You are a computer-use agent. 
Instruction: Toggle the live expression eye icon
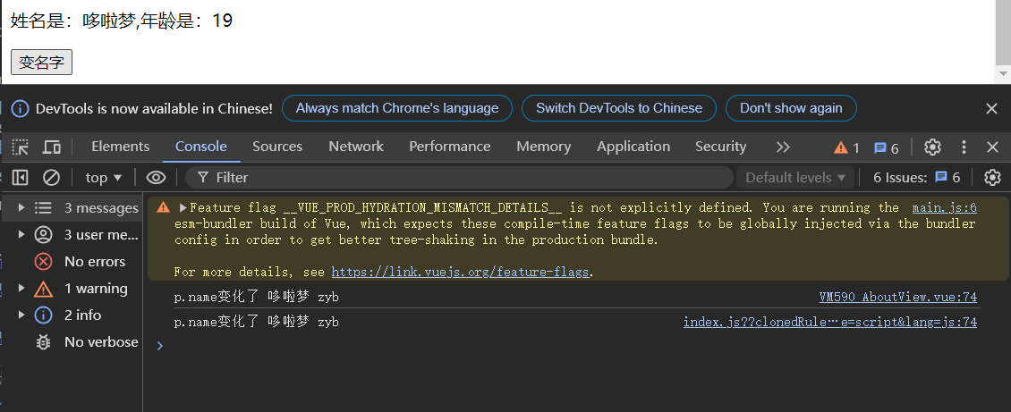click(156, 177)
